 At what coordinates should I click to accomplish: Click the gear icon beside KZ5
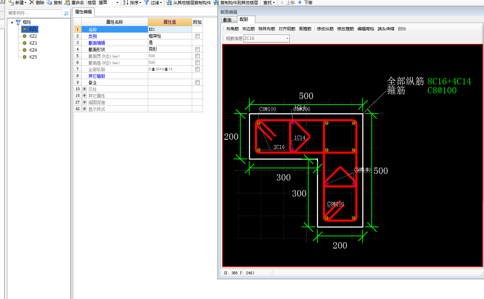point(24,57)
